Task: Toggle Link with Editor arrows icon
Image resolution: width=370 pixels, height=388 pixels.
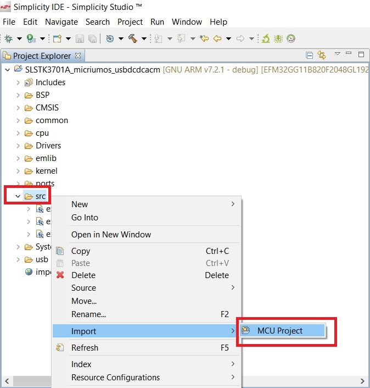Action: point(322,55)
